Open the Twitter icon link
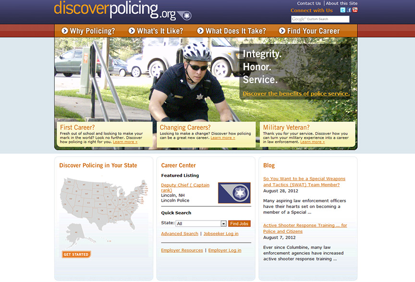 pyautogui.click(x=343, y=10)
